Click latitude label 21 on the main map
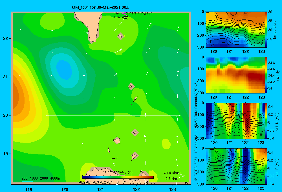This screenshot has width=282, height=192. 6,77
